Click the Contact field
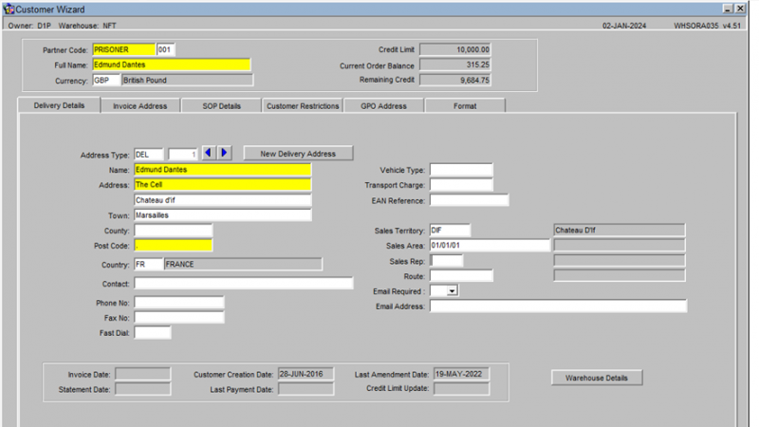 (x=244, y=283)
